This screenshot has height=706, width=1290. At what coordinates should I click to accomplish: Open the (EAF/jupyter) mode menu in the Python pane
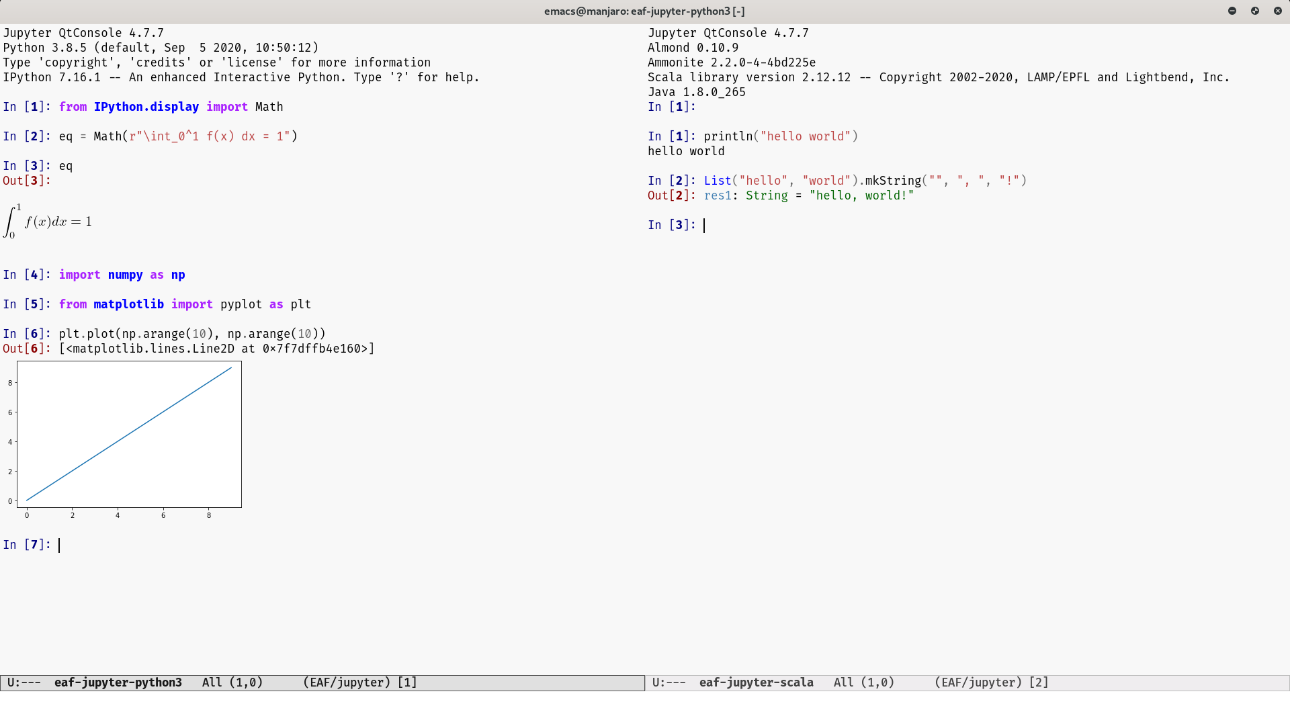pyautogui.click(x=347, y=682)
